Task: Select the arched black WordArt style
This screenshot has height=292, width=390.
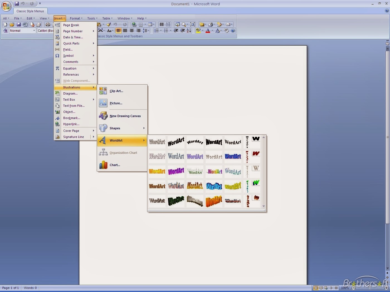Action: [x=195, y=142]
